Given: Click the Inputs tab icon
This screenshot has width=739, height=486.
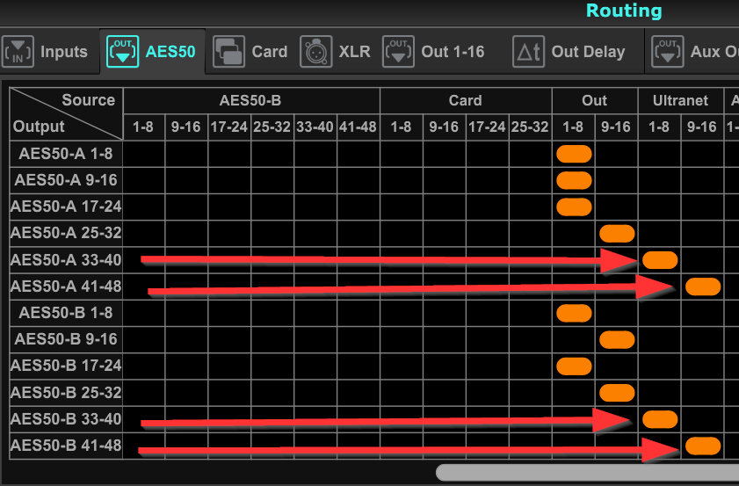Looking at the screenshot, I should point(18,52).
